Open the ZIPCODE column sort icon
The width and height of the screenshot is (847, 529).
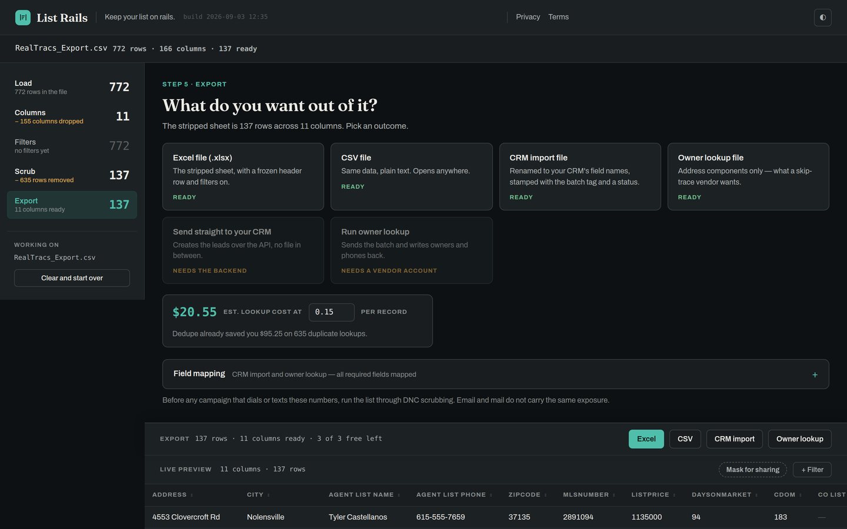tap(545, 495)
